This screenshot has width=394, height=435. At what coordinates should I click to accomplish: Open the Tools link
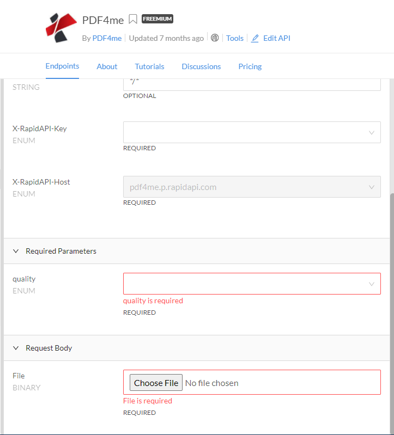coord(235,38)
